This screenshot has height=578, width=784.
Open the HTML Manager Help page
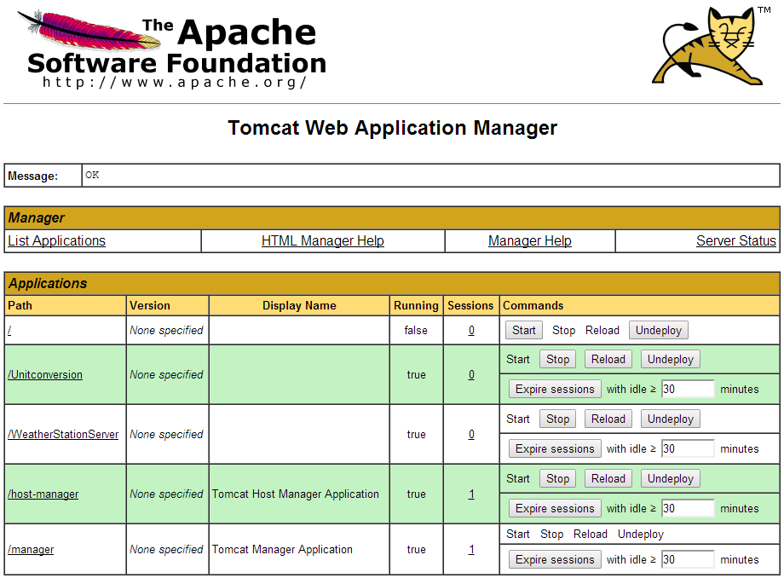pyautogui.click(x=322, y=240)
